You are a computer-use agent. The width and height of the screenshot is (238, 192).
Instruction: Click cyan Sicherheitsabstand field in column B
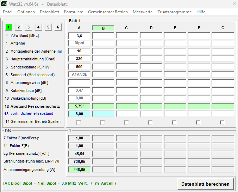pyautogui.click(x=103, y=114)
